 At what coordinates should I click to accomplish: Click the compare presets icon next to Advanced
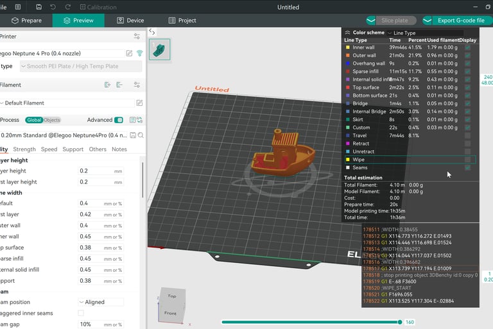tap(139, 120)
